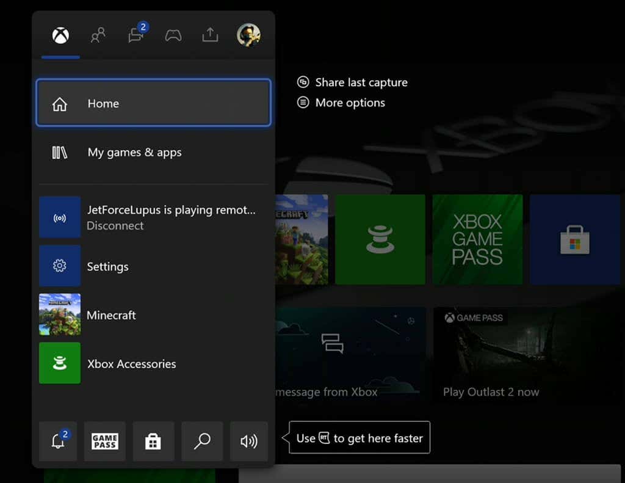625x483 pixels.
Task: Click Share last capture
Action: point(360,82)
